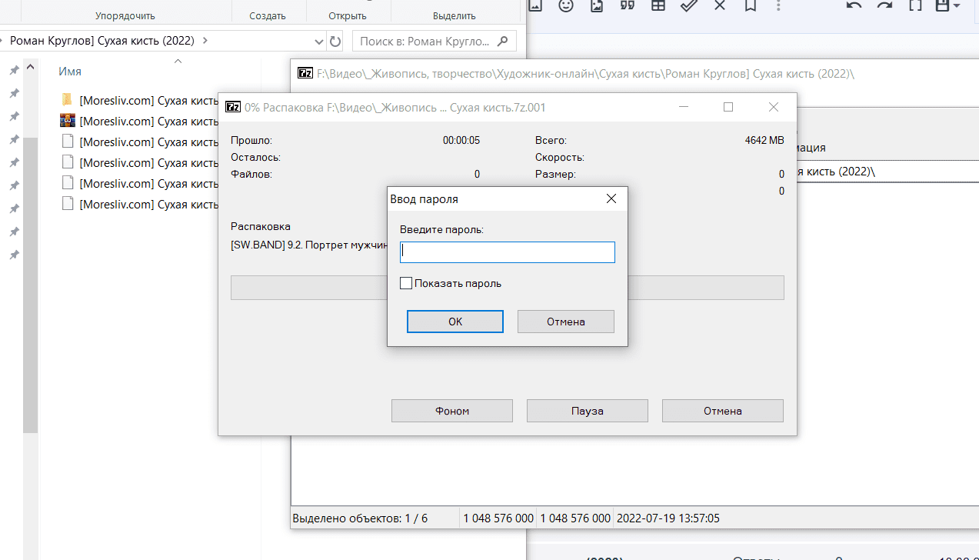Click the 'Пауза' button in unpacking window
979x560 pixels.
point(587,411)
